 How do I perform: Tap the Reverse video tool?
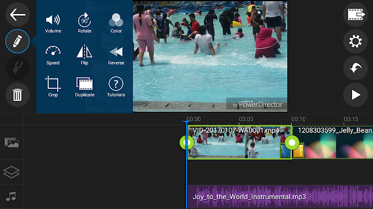coord(116,56)
